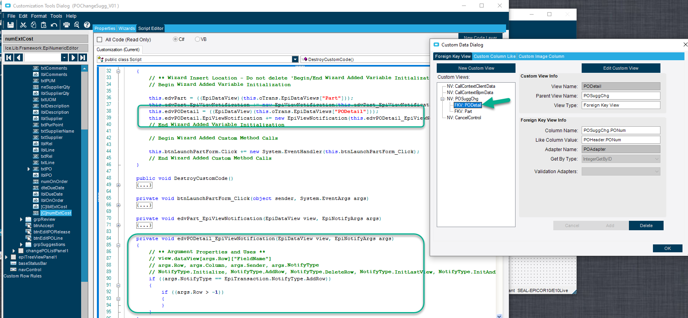Click the Copy toolbar icon

pos(33,25)
